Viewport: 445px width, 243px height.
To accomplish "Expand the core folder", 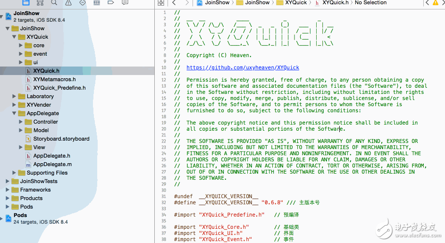I will point(21,45).
